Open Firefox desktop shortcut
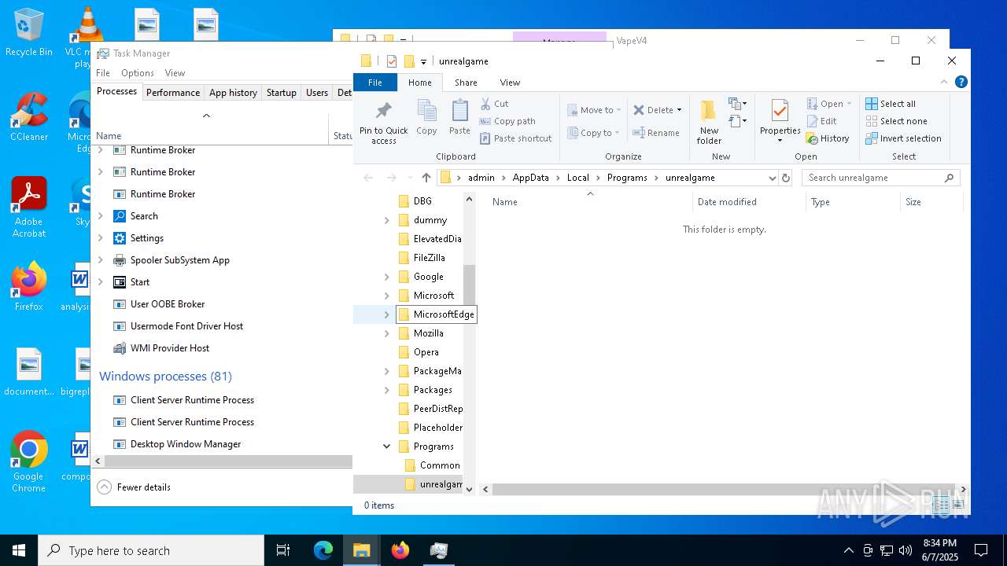The image size is (1007, 566). (x=29, y=287)
